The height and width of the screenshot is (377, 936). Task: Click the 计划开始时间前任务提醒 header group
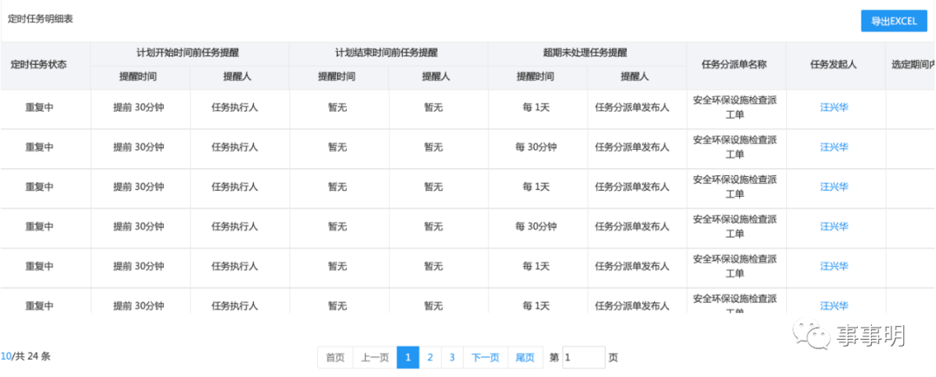(x=189, y=53)
